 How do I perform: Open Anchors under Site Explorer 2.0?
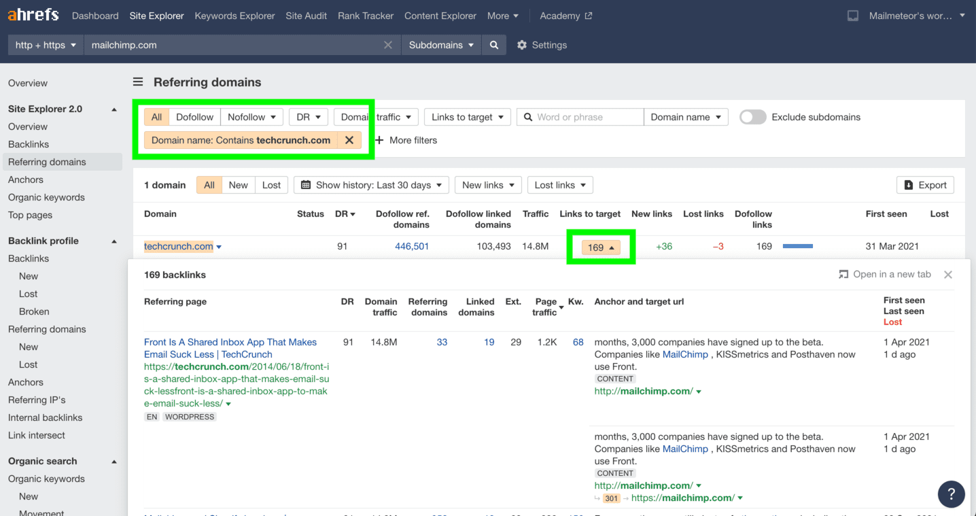pos(26,179)
